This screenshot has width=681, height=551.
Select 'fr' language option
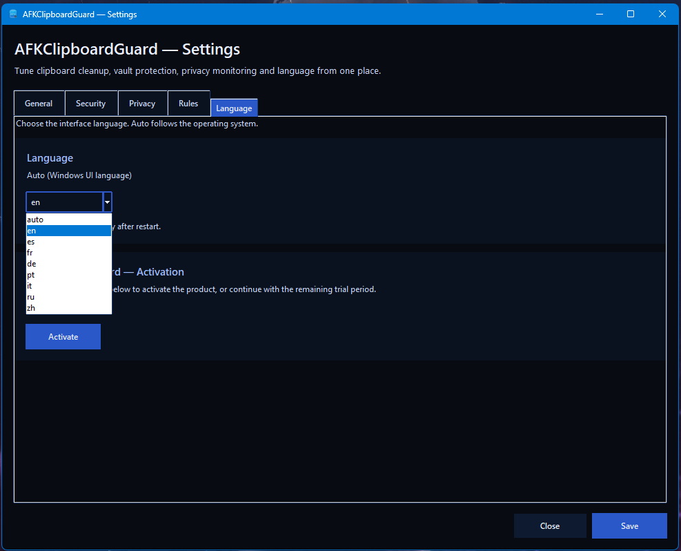tap(68, 253)
